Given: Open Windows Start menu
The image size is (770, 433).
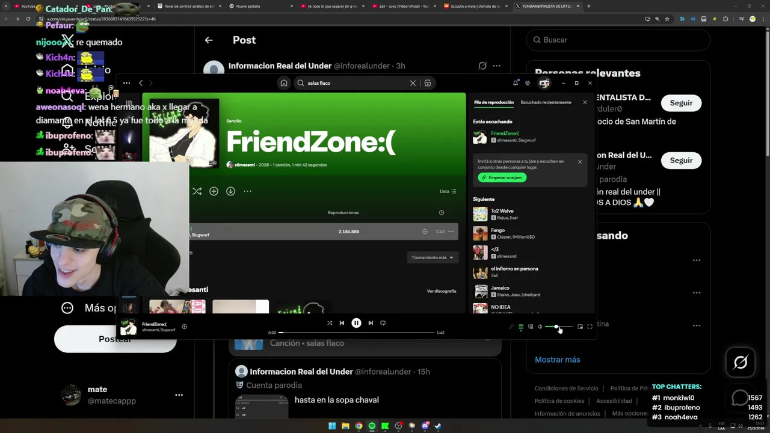Looking at the screenshot, I should point(332,426).
